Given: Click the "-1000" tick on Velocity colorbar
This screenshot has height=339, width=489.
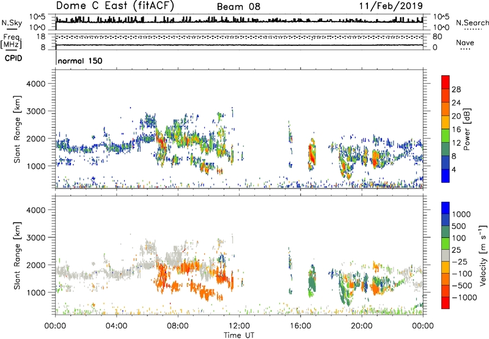Looking at the screenshot, I should click(465, 297).
